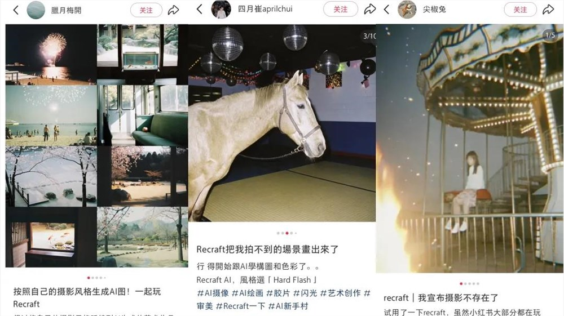The width and height of the screenshot is (564, 316).
Task: Open the white horse photo
Action: click(282, 123)
